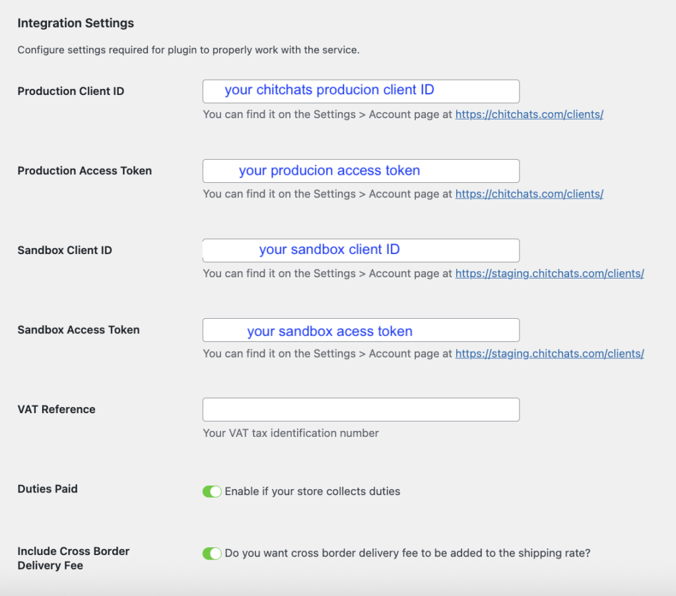Click into the Sandbox Access Token field
Image resolution: width=676 pixels, height=596 pixels.
click(360, 330)
